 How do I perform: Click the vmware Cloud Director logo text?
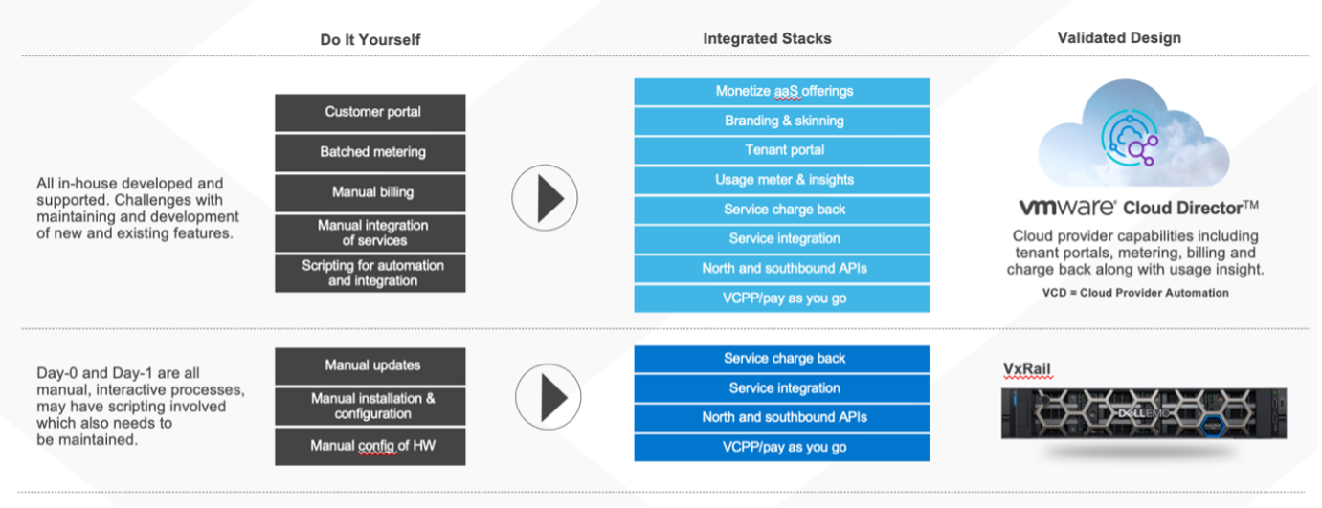pos(1137,207)
